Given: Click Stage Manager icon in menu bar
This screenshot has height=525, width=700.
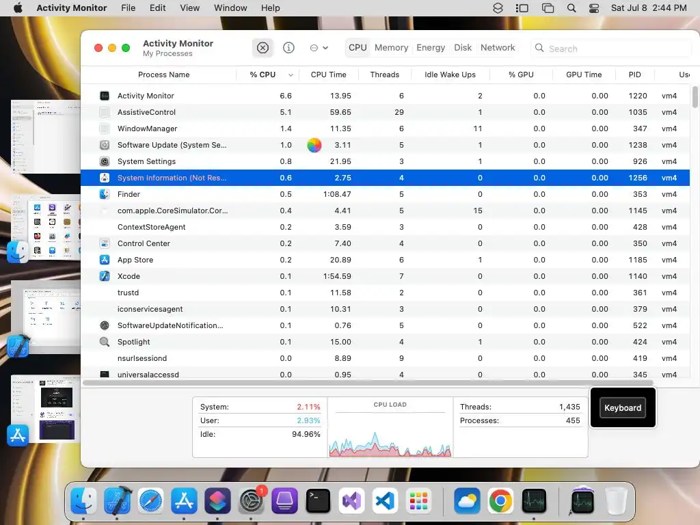Looking at the screenshot, I should coord(522,8).
